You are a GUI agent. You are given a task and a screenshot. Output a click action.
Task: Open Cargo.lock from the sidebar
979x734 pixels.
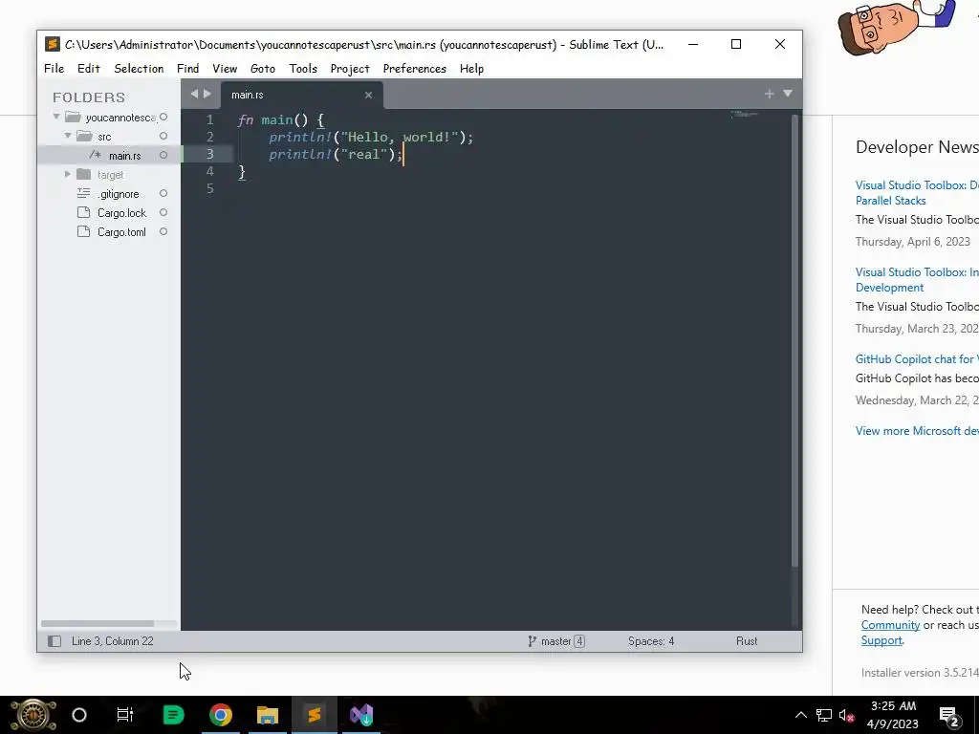point(121,213)
